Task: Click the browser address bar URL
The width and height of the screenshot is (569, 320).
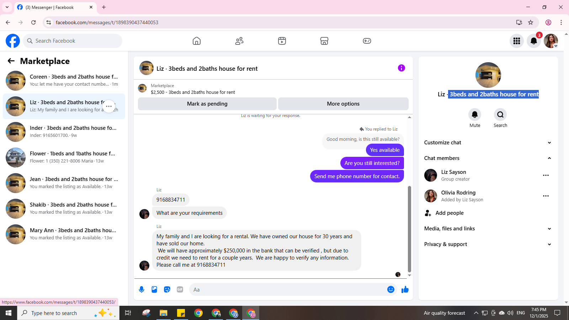Action: point(107,22)
